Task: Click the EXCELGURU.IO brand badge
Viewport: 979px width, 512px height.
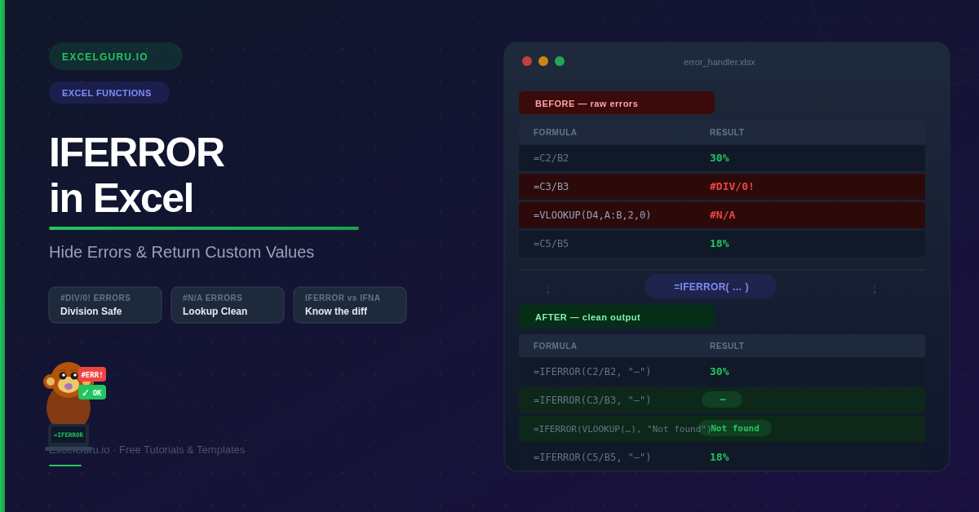Action: pos(115,56)
